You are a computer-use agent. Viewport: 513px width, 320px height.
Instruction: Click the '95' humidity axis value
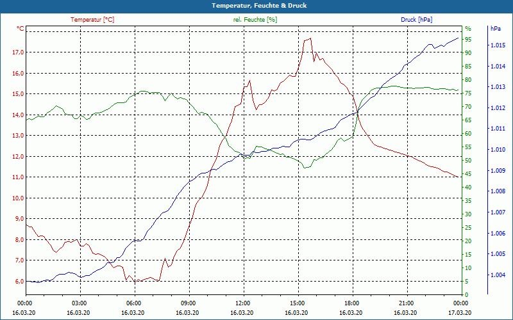(x=468, y=40)
